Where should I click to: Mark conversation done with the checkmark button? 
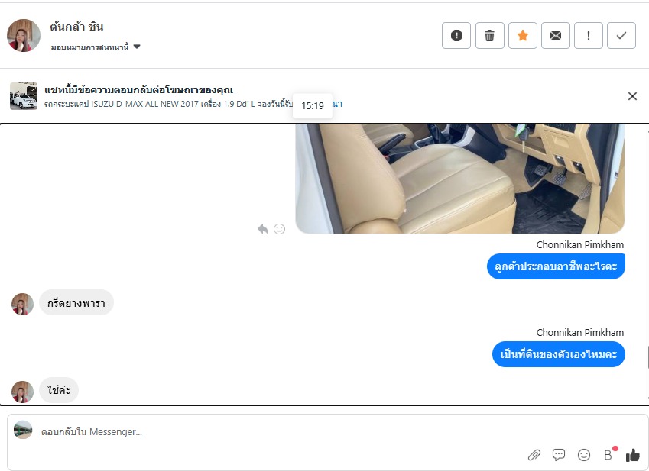[x=621, y=36]
